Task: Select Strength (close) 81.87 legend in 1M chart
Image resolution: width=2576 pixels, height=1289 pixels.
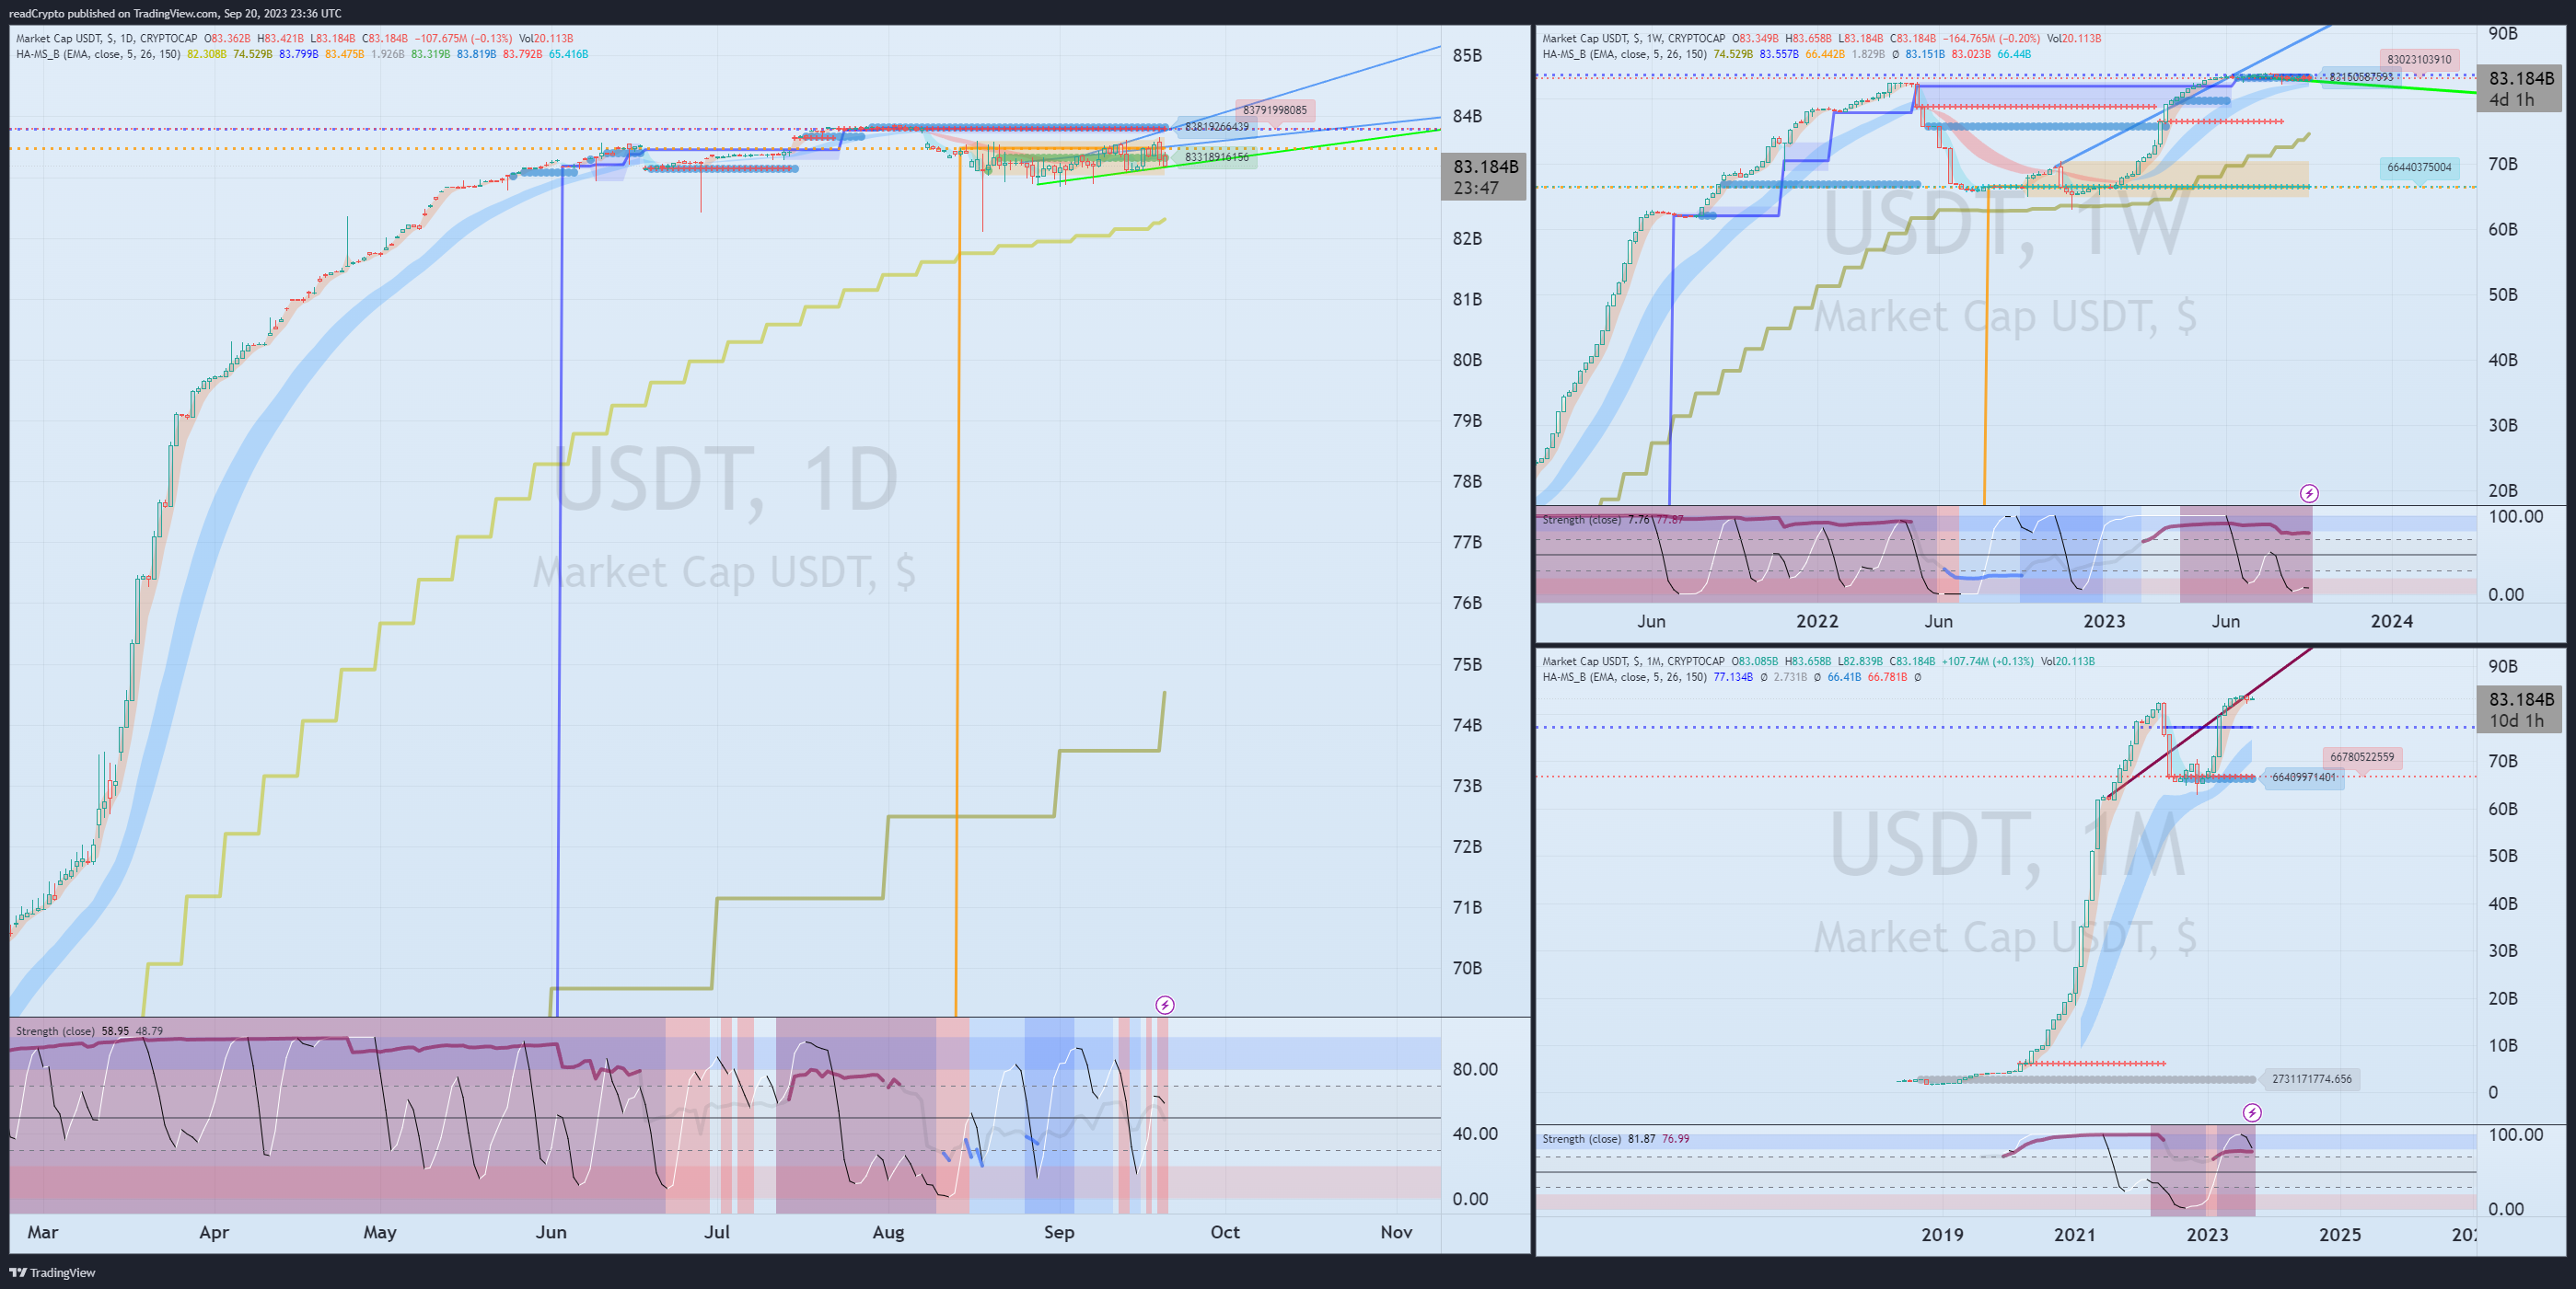Action: click(1615, 1138)
